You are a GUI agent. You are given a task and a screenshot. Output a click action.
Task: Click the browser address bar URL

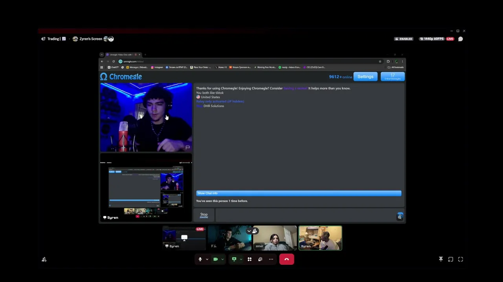[134, 61]
